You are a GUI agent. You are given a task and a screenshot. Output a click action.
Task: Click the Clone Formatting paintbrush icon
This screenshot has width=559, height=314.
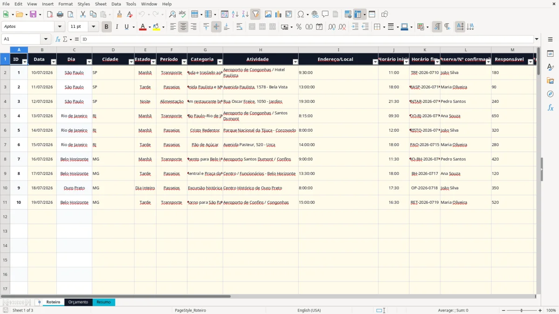[x=119, y=14]
